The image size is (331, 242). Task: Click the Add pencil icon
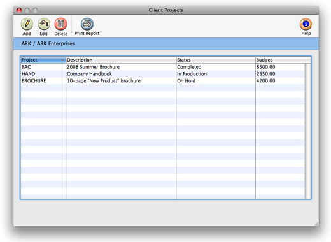click(x=27, y=24)
